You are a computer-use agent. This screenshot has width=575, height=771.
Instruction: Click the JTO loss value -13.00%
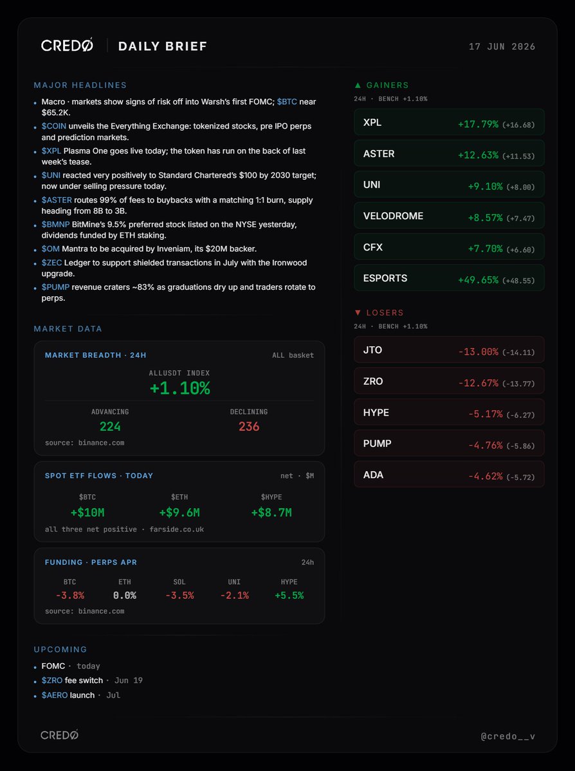click(479, 351)
